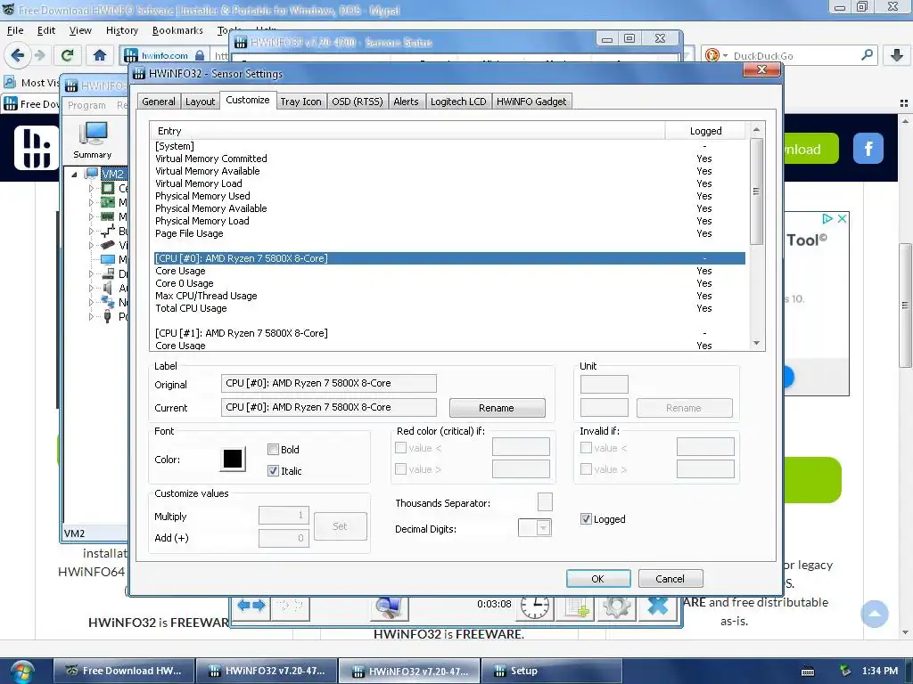The width and height of the screenshot is (913, 684).
Task: Click the blue X close icon in Sensor Status toolbar
Action: tap(658, 606)
